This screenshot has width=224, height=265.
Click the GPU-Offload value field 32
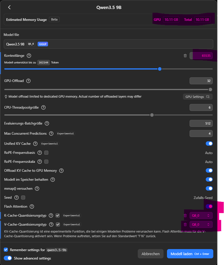(x=201, y=81)
